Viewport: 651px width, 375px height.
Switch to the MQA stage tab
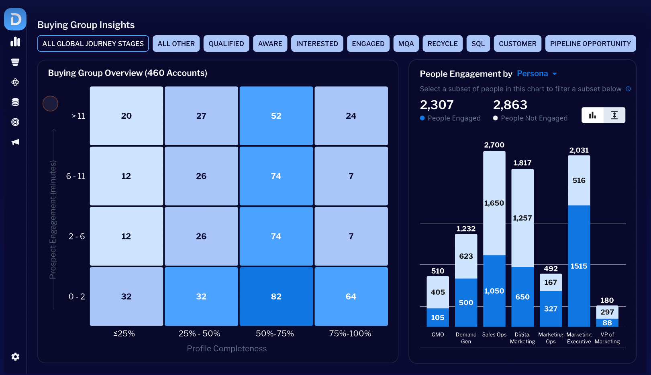pos(406,44)
